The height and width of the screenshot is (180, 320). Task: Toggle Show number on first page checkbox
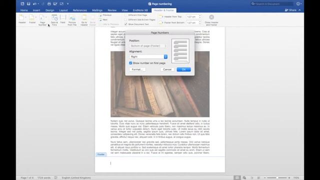point(130,63)
